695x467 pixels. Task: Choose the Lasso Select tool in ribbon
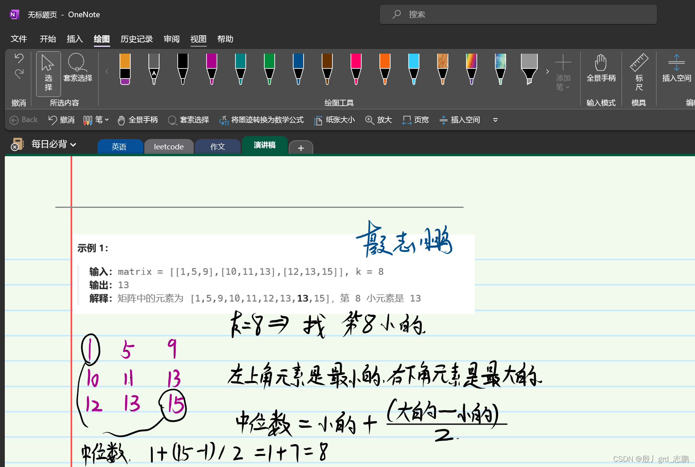pos(77,68)
